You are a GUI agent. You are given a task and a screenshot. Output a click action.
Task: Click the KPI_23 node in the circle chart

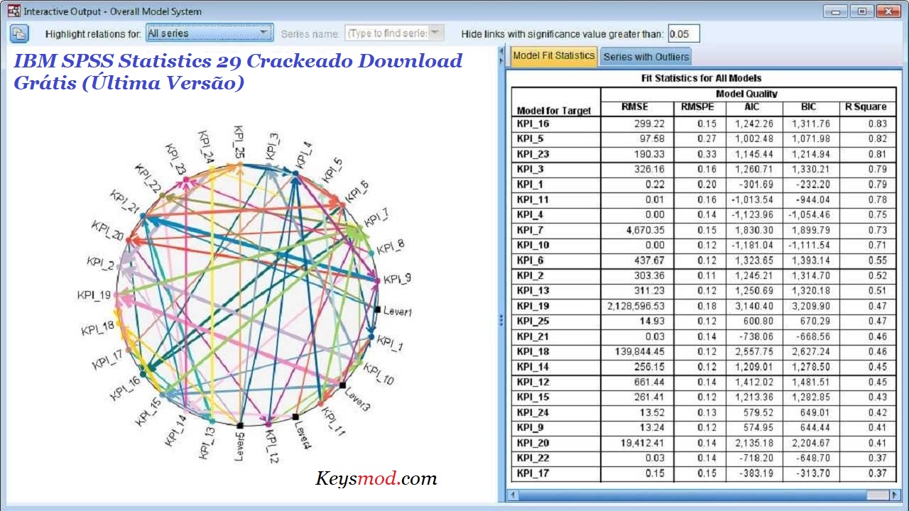(186, 181)
